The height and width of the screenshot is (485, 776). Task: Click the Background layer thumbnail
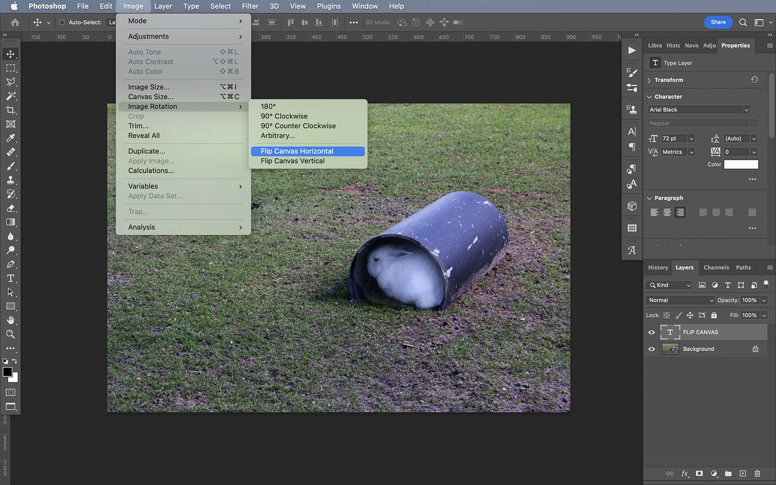(x=670, y=349)
